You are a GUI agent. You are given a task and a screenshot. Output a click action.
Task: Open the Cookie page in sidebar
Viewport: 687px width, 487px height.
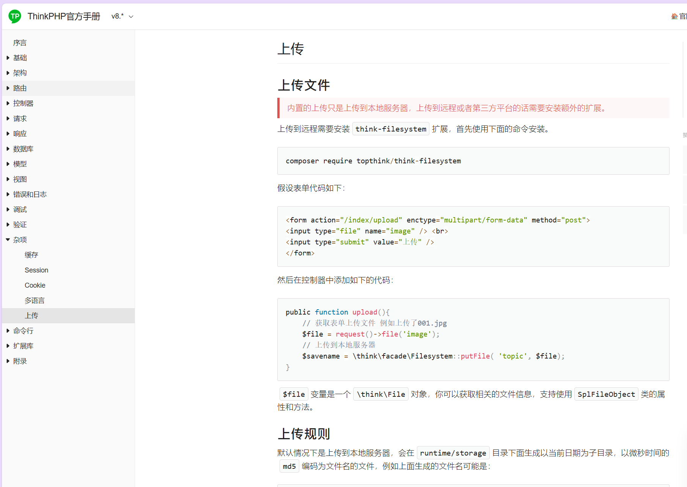(35, 285)
